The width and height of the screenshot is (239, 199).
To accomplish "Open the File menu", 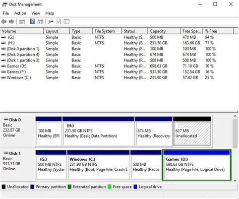I will (6, 13).
